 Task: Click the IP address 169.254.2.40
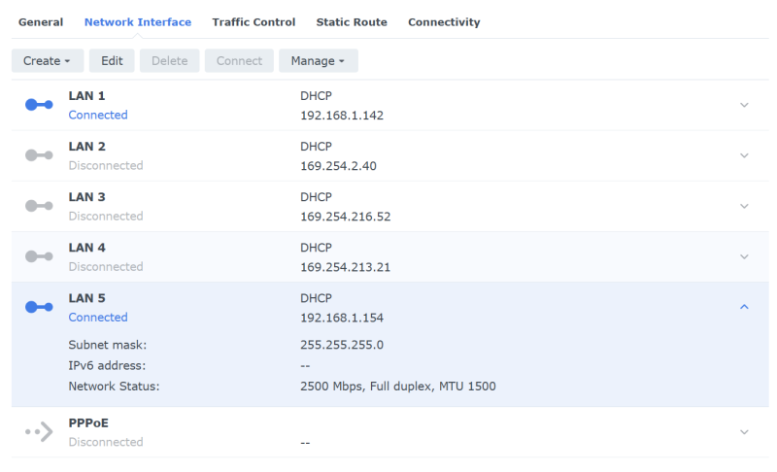point(338,166)
